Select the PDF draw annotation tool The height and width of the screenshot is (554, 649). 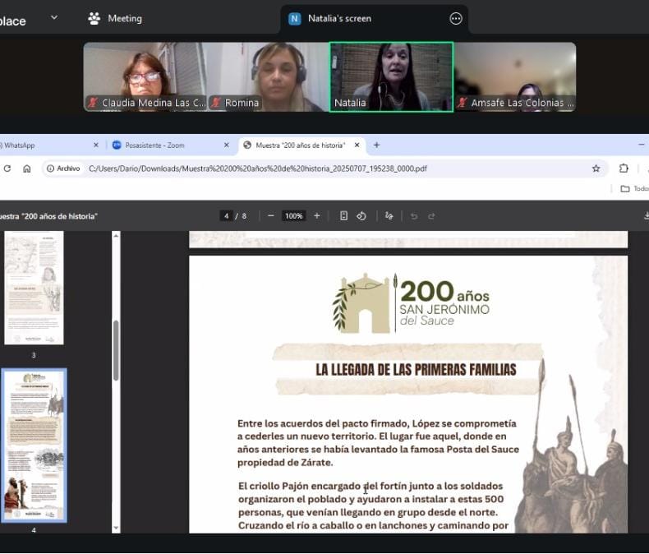click(389, 216)
